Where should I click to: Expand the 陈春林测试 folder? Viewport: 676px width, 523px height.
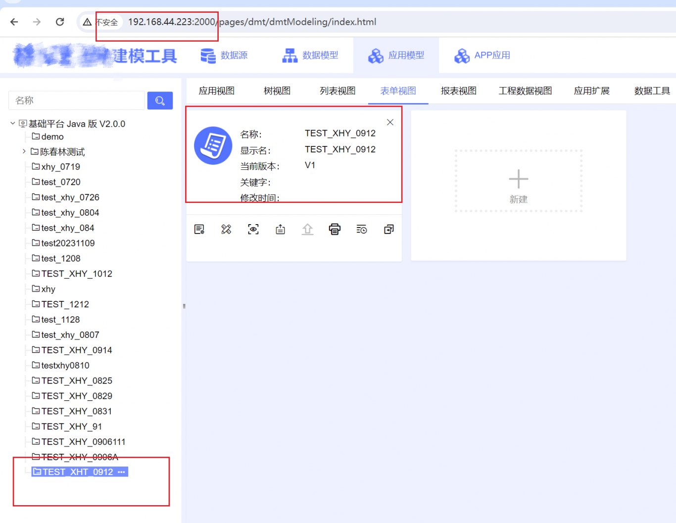[x=24, y=151]
